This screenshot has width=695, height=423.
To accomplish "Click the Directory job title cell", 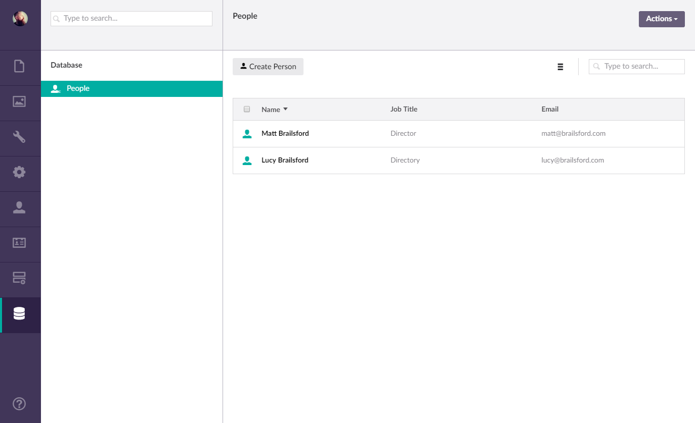I will pyautogui.click(x=405, y=161).
